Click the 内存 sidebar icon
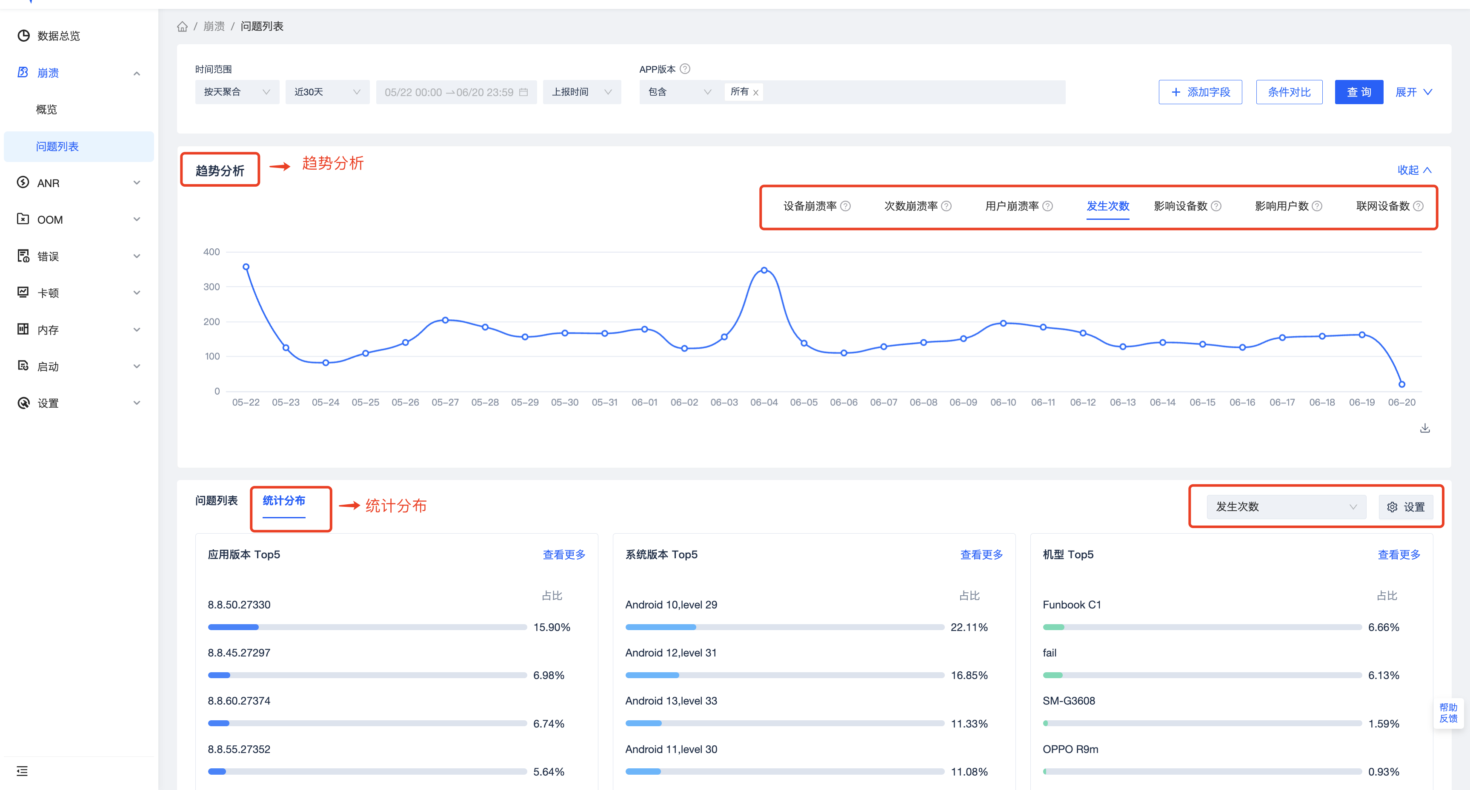Viewport: 1470px width, 790px height. point(23,330)
